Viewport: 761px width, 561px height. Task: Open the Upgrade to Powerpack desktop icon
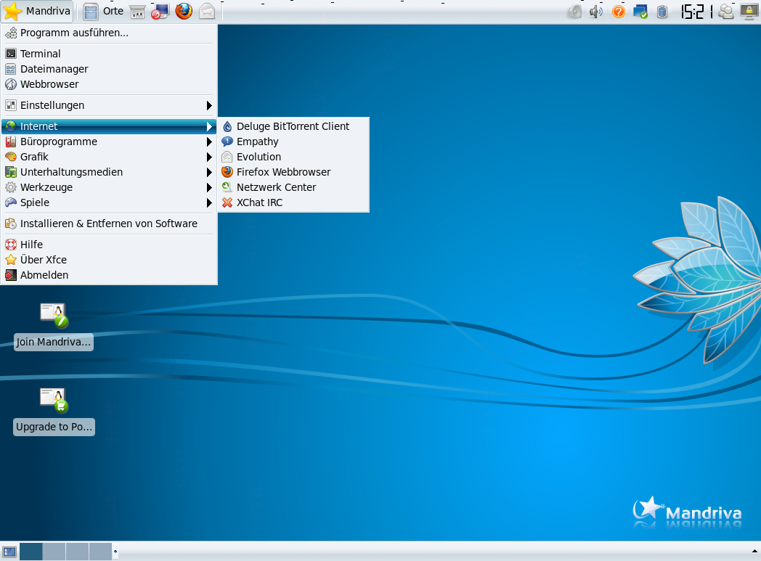[x=54, y=400]
